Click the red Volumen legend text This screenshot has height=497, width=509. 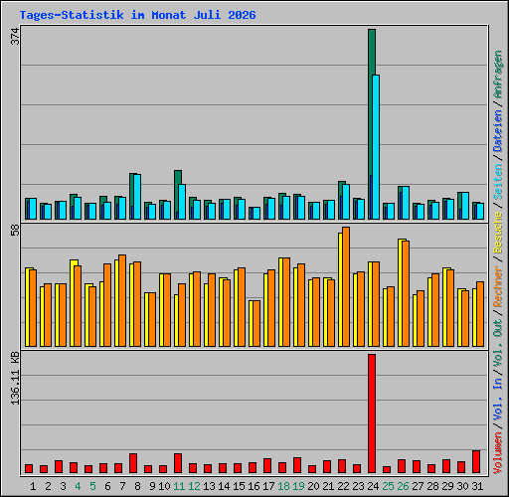[x=498, y=453]
